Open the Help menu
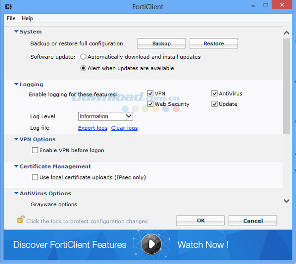296x264 pixels. pyautogui.click(x=27, y=18)
